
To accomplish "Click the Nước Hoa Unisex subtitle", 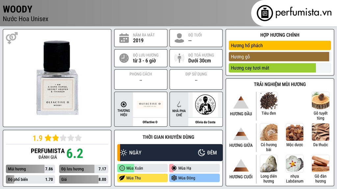I will pos(26,19).
